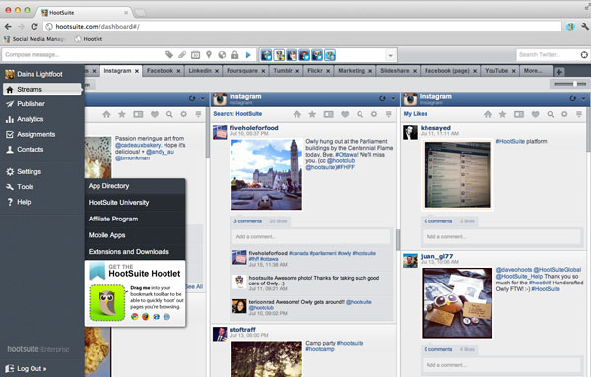This screenshot has height=377, width=591.
Task: Attach a file with the paperclip icon
Action: (x=182, y=55)
